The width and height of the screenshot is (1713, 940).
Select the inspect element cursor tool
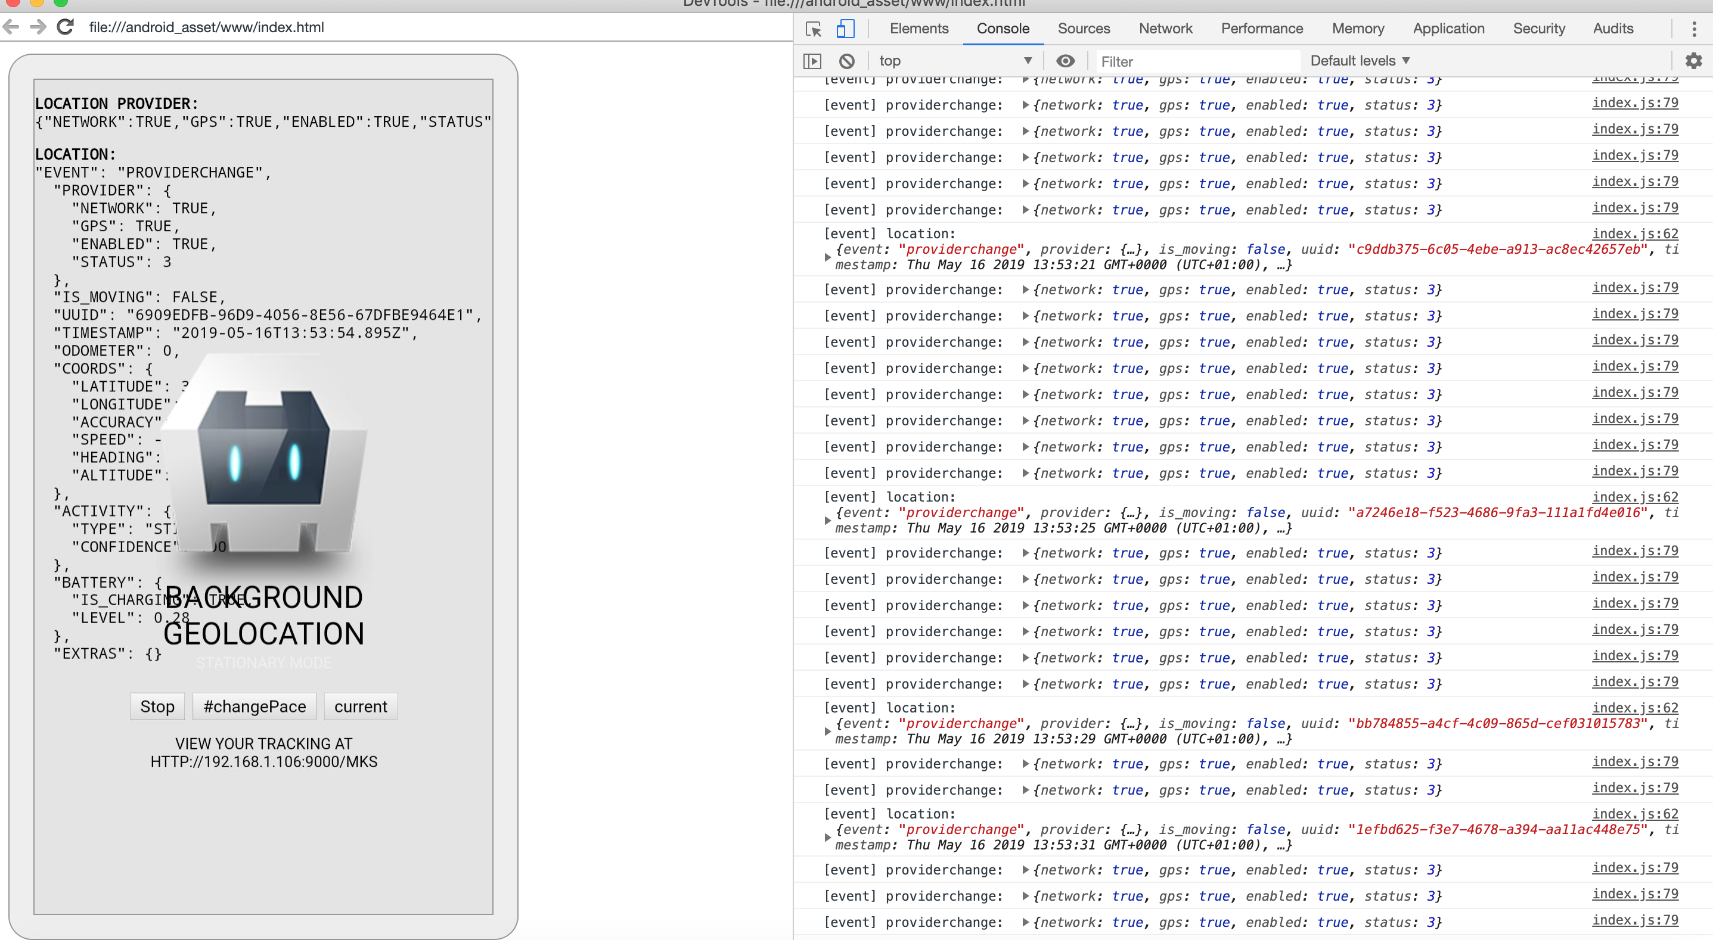[812, 29]
